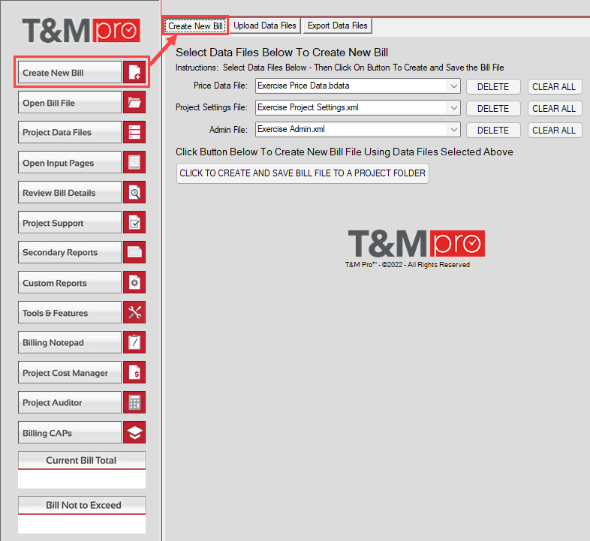Expand the Admin File dropdown

[x=454, y=130]
